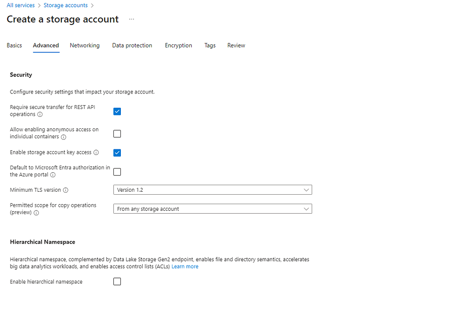The width and height of the screenshot is (472, 311).
Task: Go to the Encryption tab
Action: (178, 46)
